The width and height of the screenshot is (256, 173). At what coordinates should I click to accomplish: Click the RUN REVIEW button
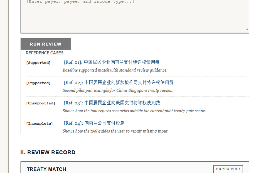46,44
